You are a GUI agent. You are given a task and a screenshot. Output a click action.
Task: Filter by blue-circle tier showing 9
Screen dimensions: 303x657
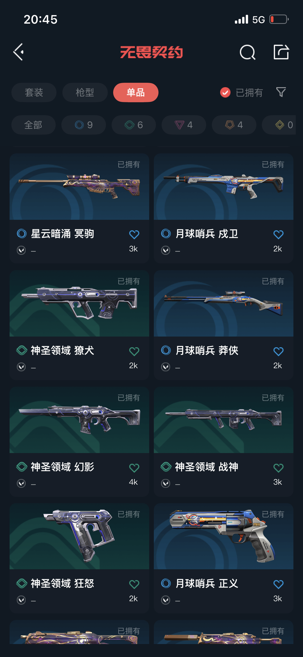84,125
